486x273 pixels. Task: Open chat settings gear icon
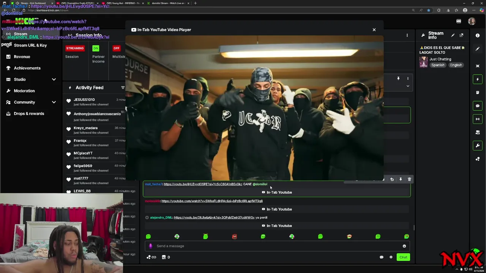pyautogui.click(x=391, y=257)
